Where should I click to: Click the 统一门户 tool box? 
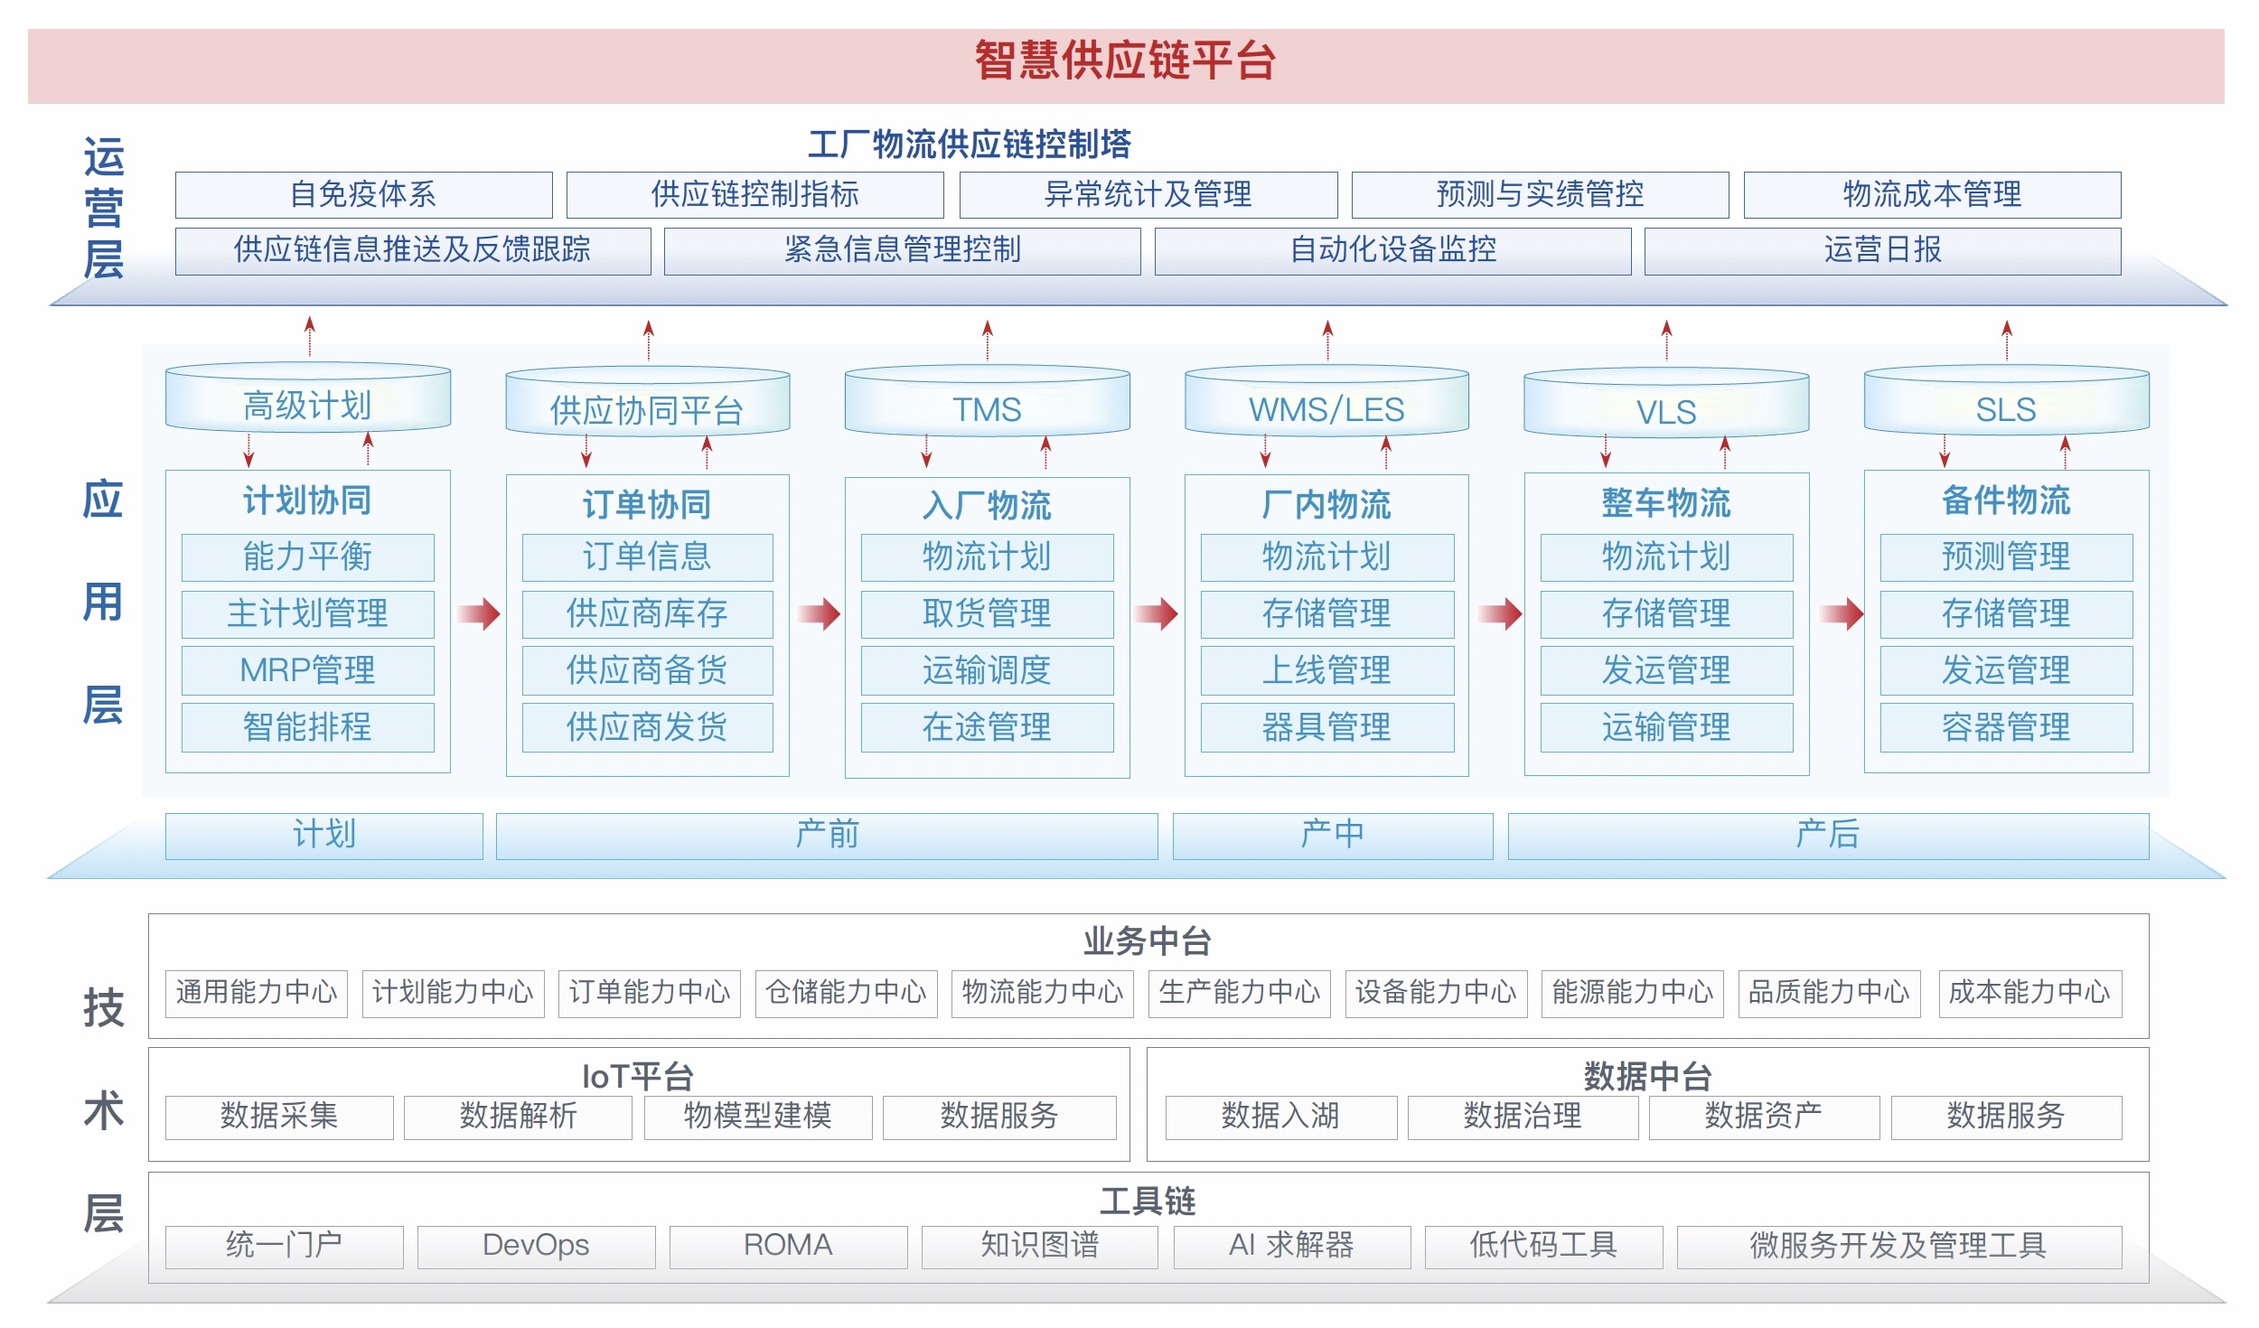285,1247
